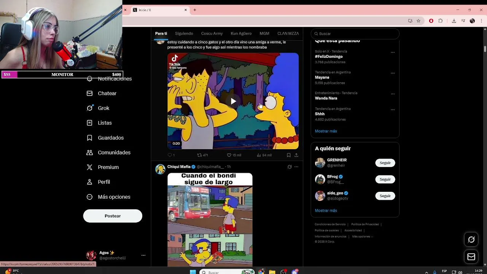Open floating Grok button bottom right
The height and width of the screenshot is (274, 487).
point(471,239)
